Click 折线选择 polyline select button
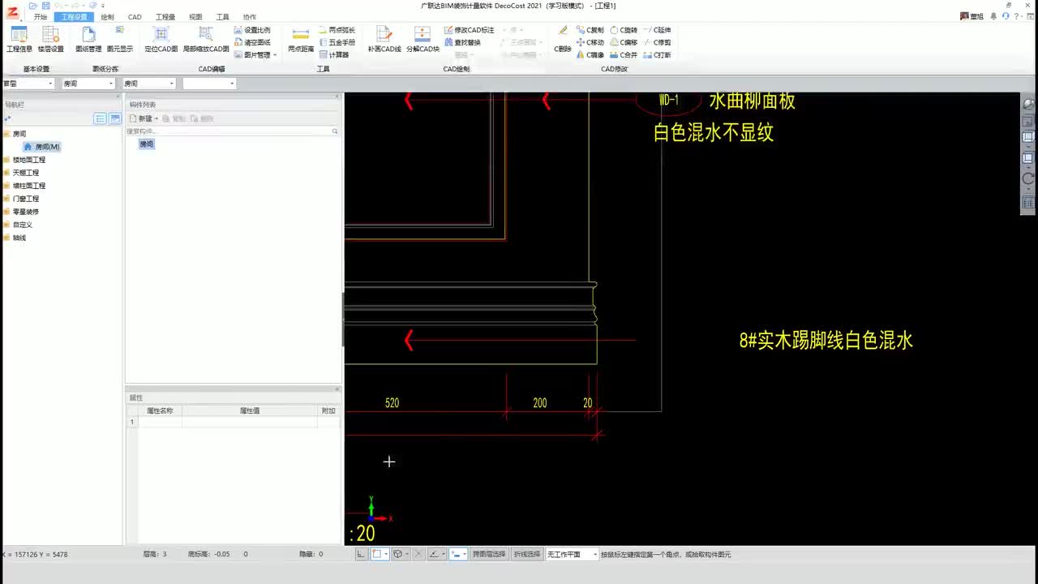1038x584 pixels. [526, 554]
